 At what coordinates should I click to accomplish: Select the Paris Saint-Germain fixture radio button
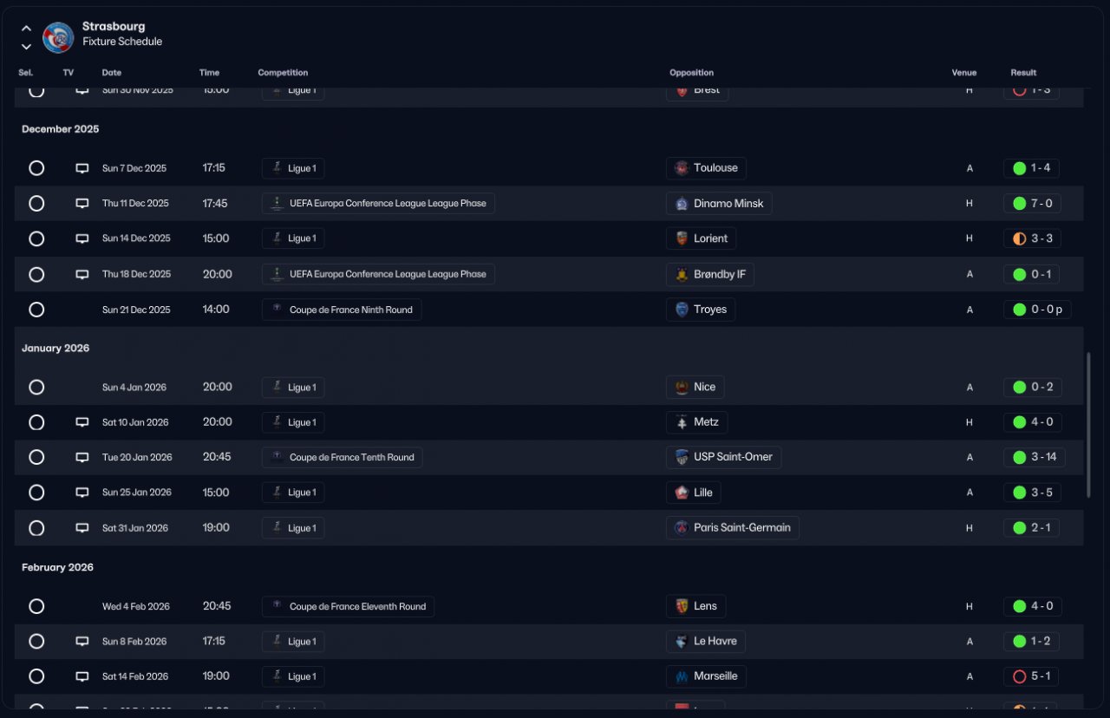click(x=36, y=528)
